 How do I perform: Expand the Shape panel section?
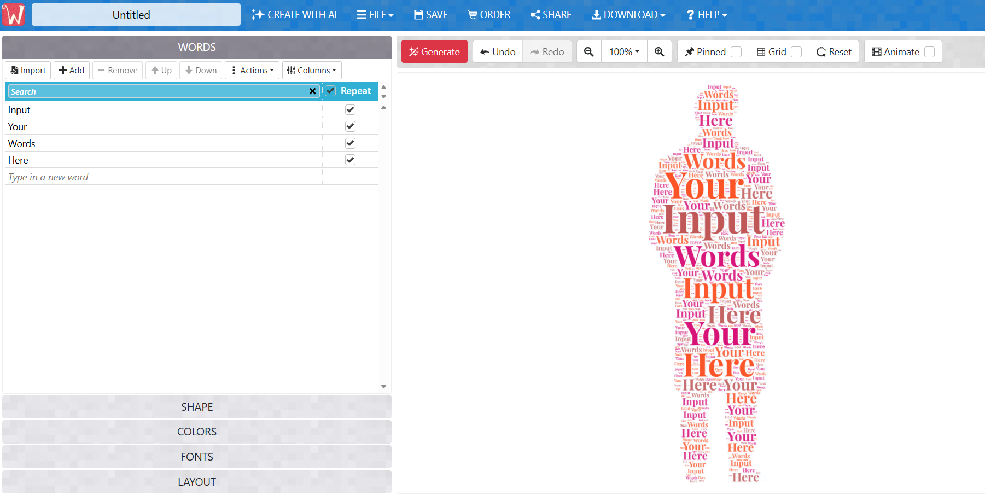(197, 407)
